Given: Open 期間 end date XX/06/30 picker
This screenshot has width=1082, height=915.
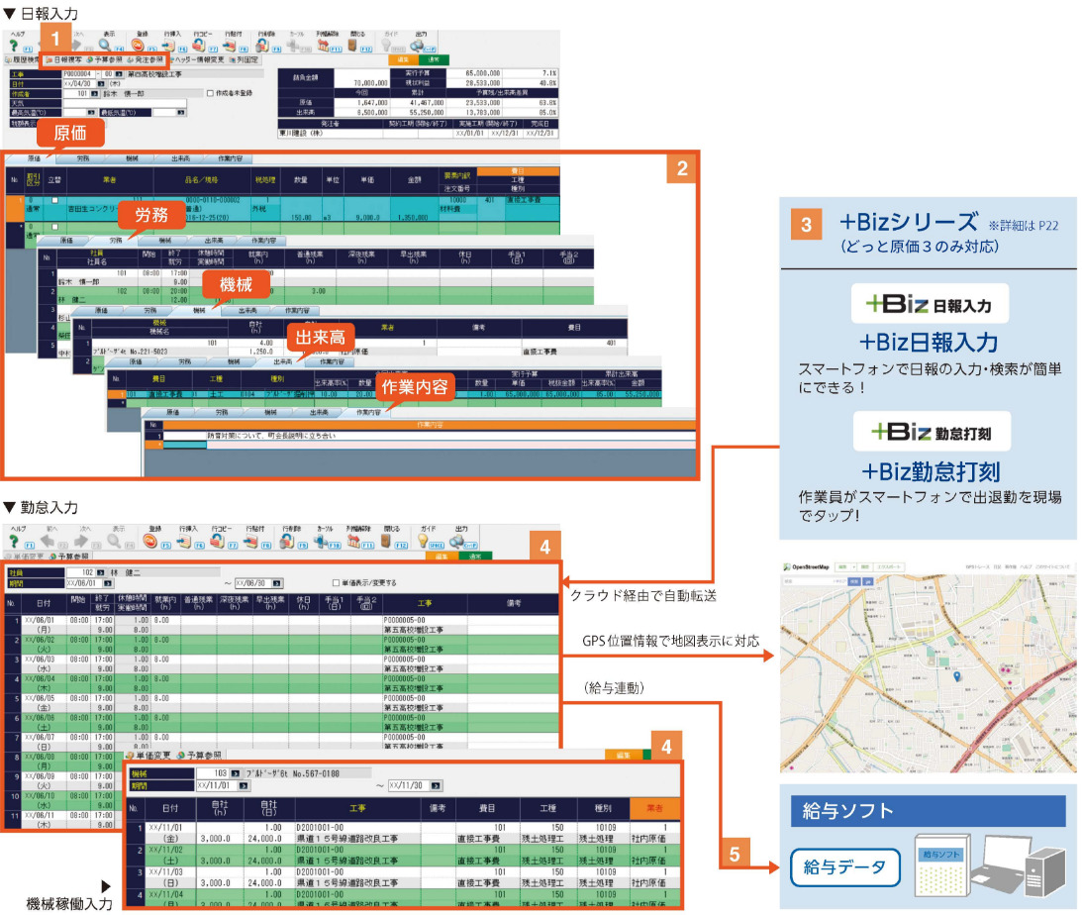Looking at the screenshot, I should coord(277,583).
